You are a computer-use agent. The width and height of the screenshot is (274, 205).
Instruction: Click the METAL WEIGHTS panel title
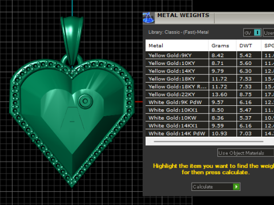click(183, 15)
